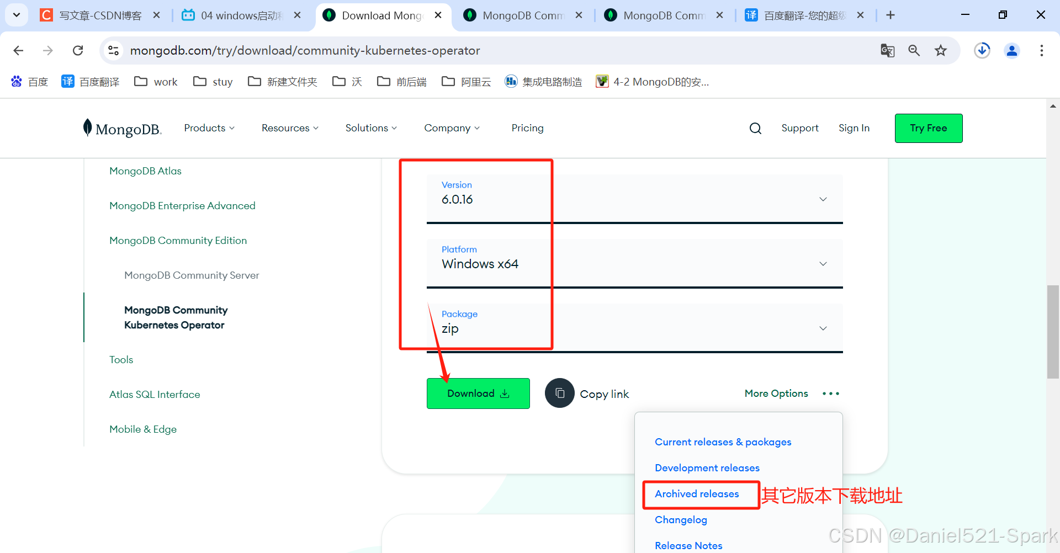Close the 写文章-CSDN博客 tab

pos(157,15)
